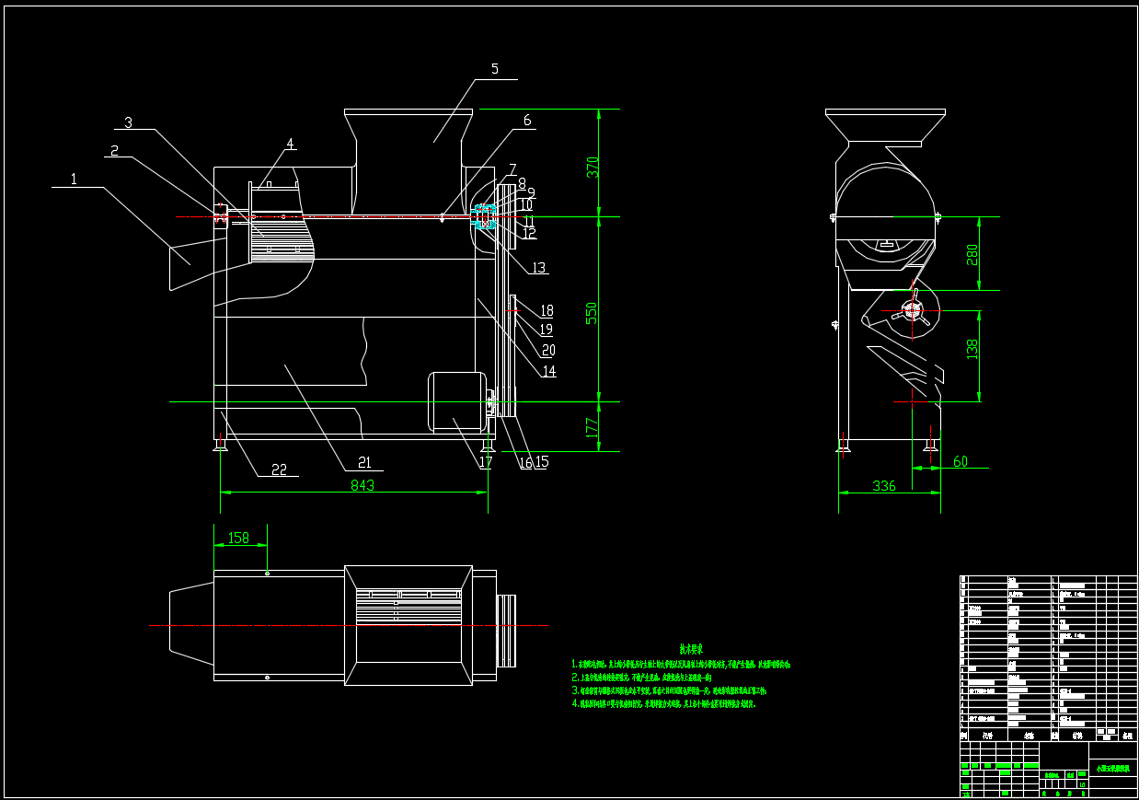The width and height of the screenshot is (1139, 800).
Task: Select the 550 height dimension text
Action: (593, 312)
